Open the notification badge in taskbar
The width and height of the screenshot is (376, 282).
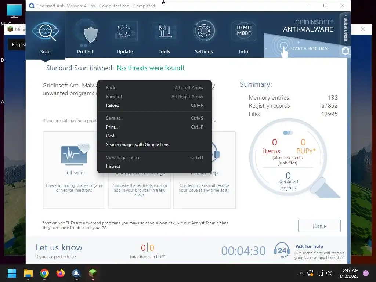pyautogui.click(x=366, y=273)
